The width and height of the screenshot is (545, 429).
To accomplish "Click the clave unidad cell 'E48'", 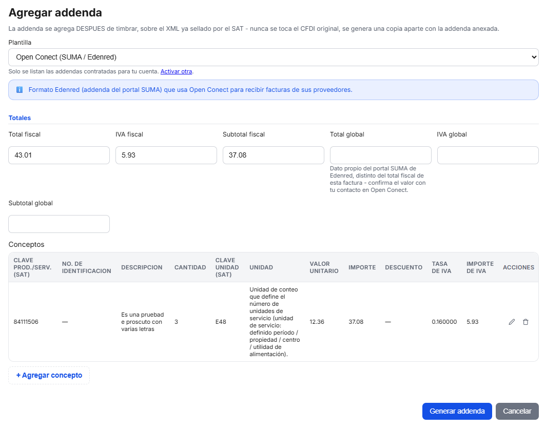I will coord(221,322).
